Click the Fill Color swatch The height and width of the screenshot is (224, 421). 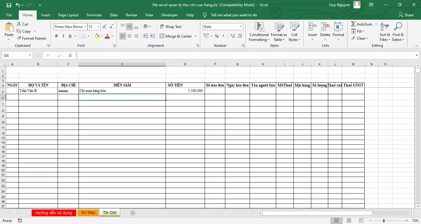(x=97, y=36)
